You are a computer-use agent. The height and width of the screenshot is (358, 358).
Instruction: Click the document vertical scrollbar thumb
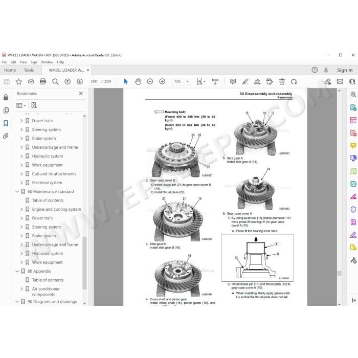click(x=339, y=273)
